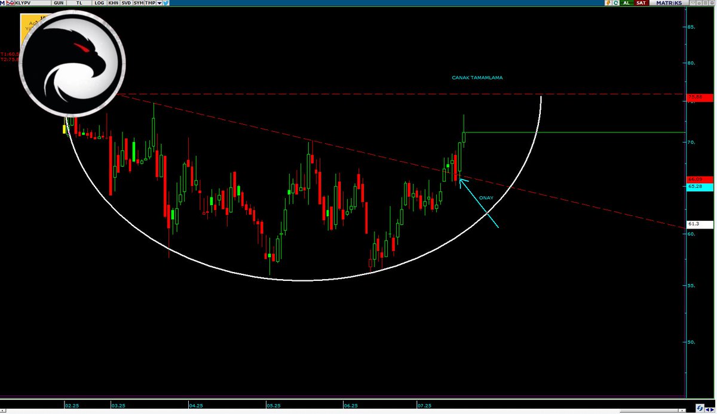Screen dimensions: 717x414
Task: Toggle the KHN option in toolbar
Action: [x=113, y=3]
